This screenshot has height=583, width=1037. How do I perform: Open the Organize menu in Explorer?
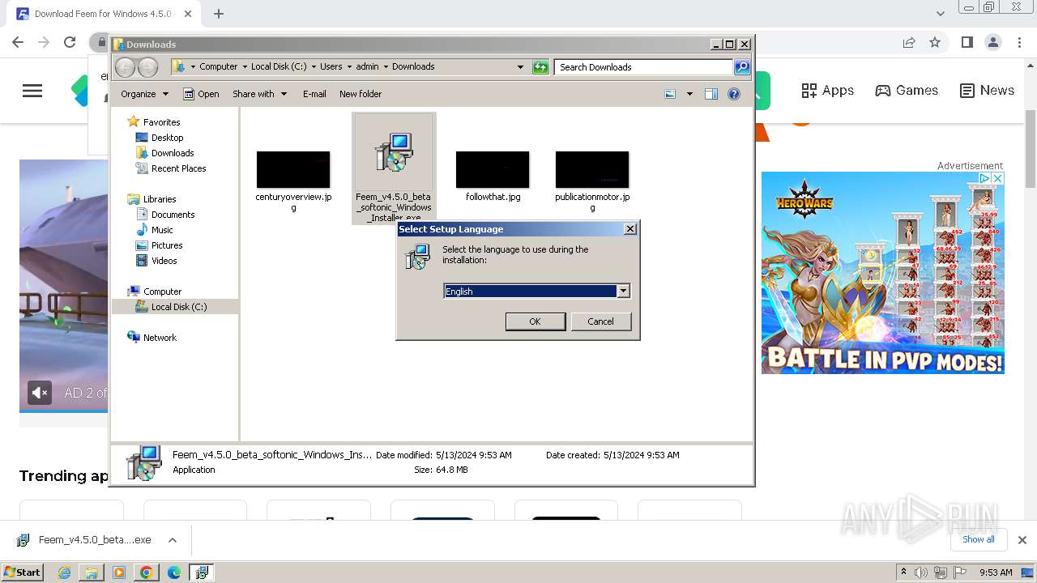click(144, 94)
